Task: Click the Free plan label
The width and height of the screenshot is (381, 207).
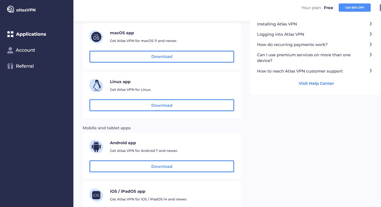Action: tap(328, 8)
